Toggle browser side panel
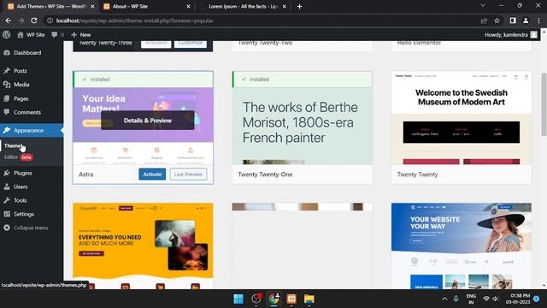Screen dimensions: 547x308 [513, 21]
